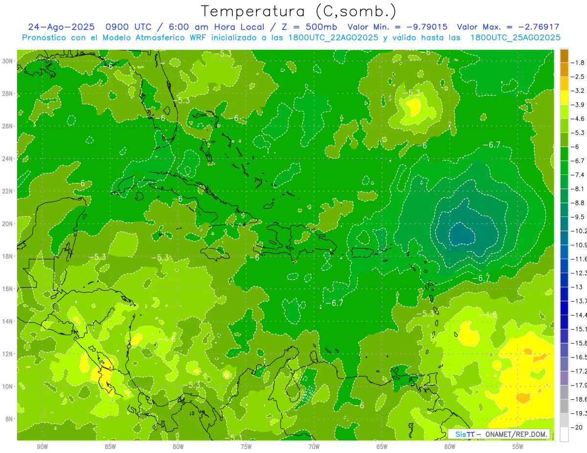
Task: Click the -2.5 colorbar legend value
Action: click(579, 77)
